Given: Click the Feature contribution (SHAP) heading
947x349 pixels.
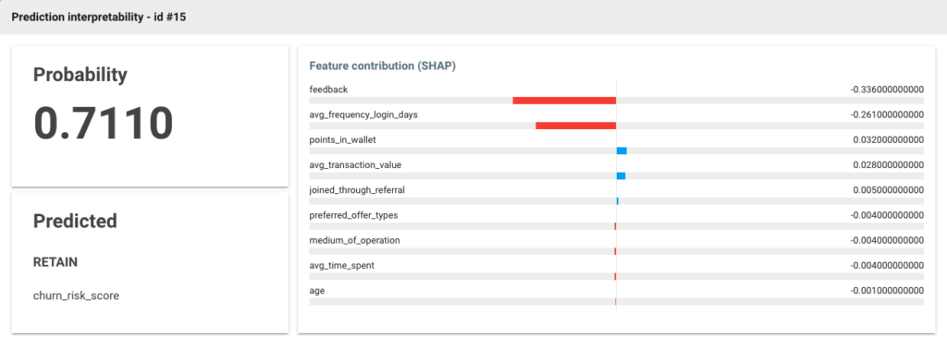Looking at the screenshot, I should [x=382, y=66].
